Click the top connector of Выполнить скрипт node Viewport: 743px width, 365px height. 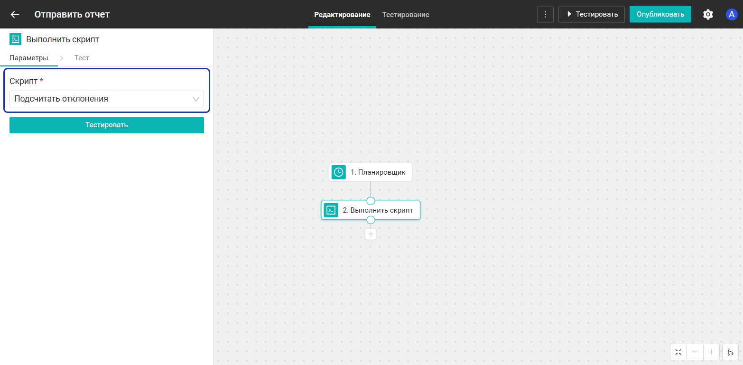(371, 201)
